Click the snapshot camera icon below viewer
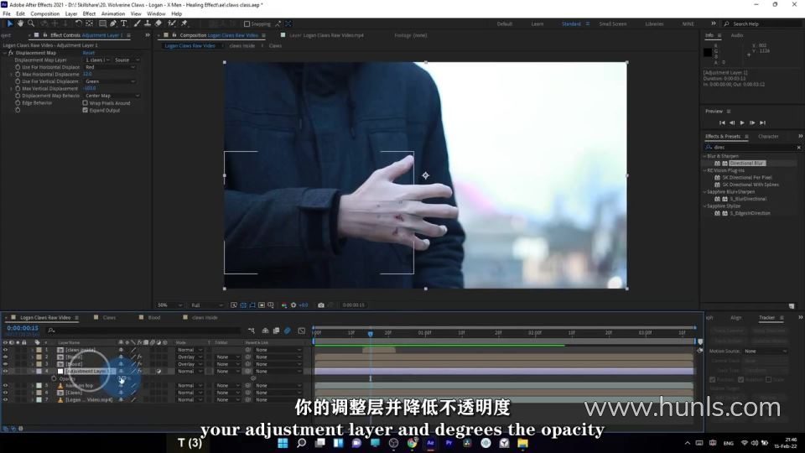 [321, 305]
